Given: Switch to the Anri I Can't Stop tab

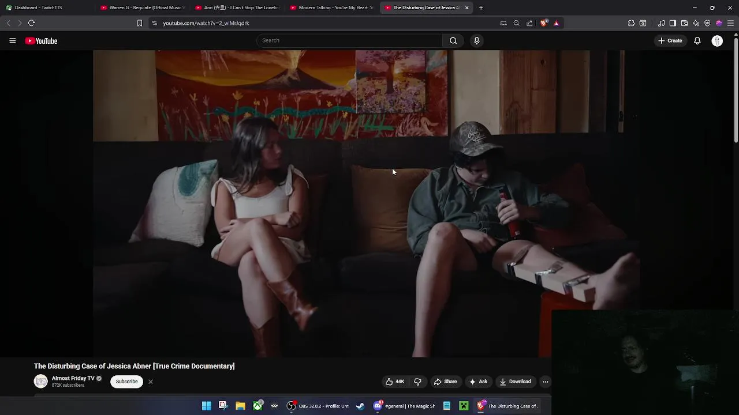Looking at the screenshot, I should [x=237, y=7].
